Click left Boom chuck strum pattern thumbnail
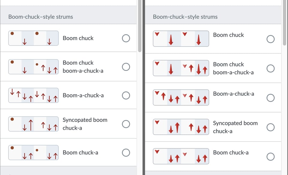 pyautogui.click(x=34, y=38)
